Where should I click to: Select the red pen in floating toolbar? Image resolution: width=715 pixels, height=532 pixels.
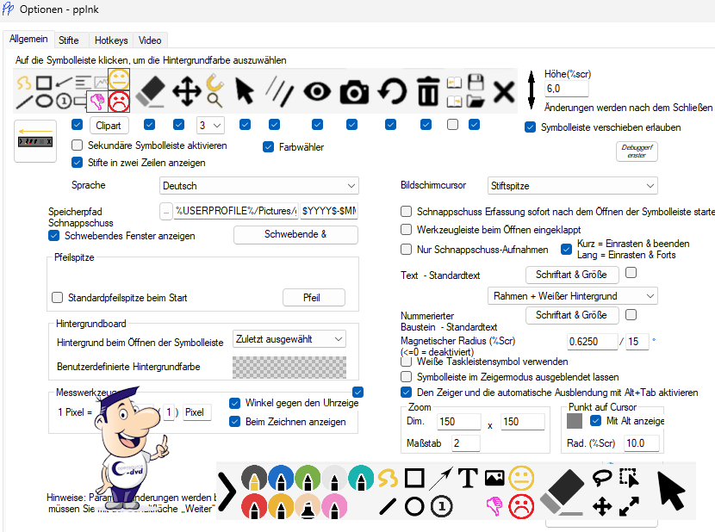tap(252, 506)
